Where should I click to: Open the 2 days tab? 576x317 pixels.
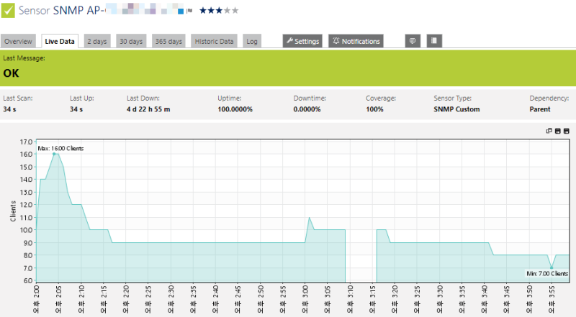click(97, 41)
